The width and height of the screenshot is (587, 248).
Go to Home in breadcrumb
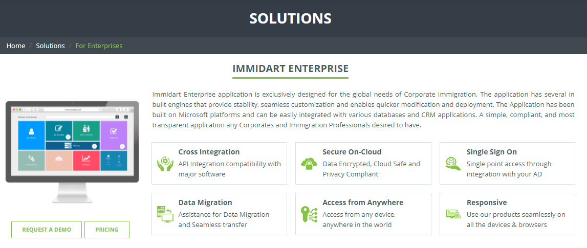(16, 46)
